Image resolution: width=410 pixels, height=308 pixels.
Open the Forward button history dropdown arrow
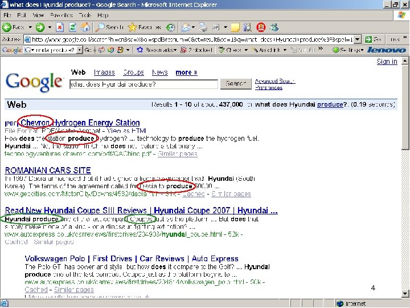(x=50, y=27)
